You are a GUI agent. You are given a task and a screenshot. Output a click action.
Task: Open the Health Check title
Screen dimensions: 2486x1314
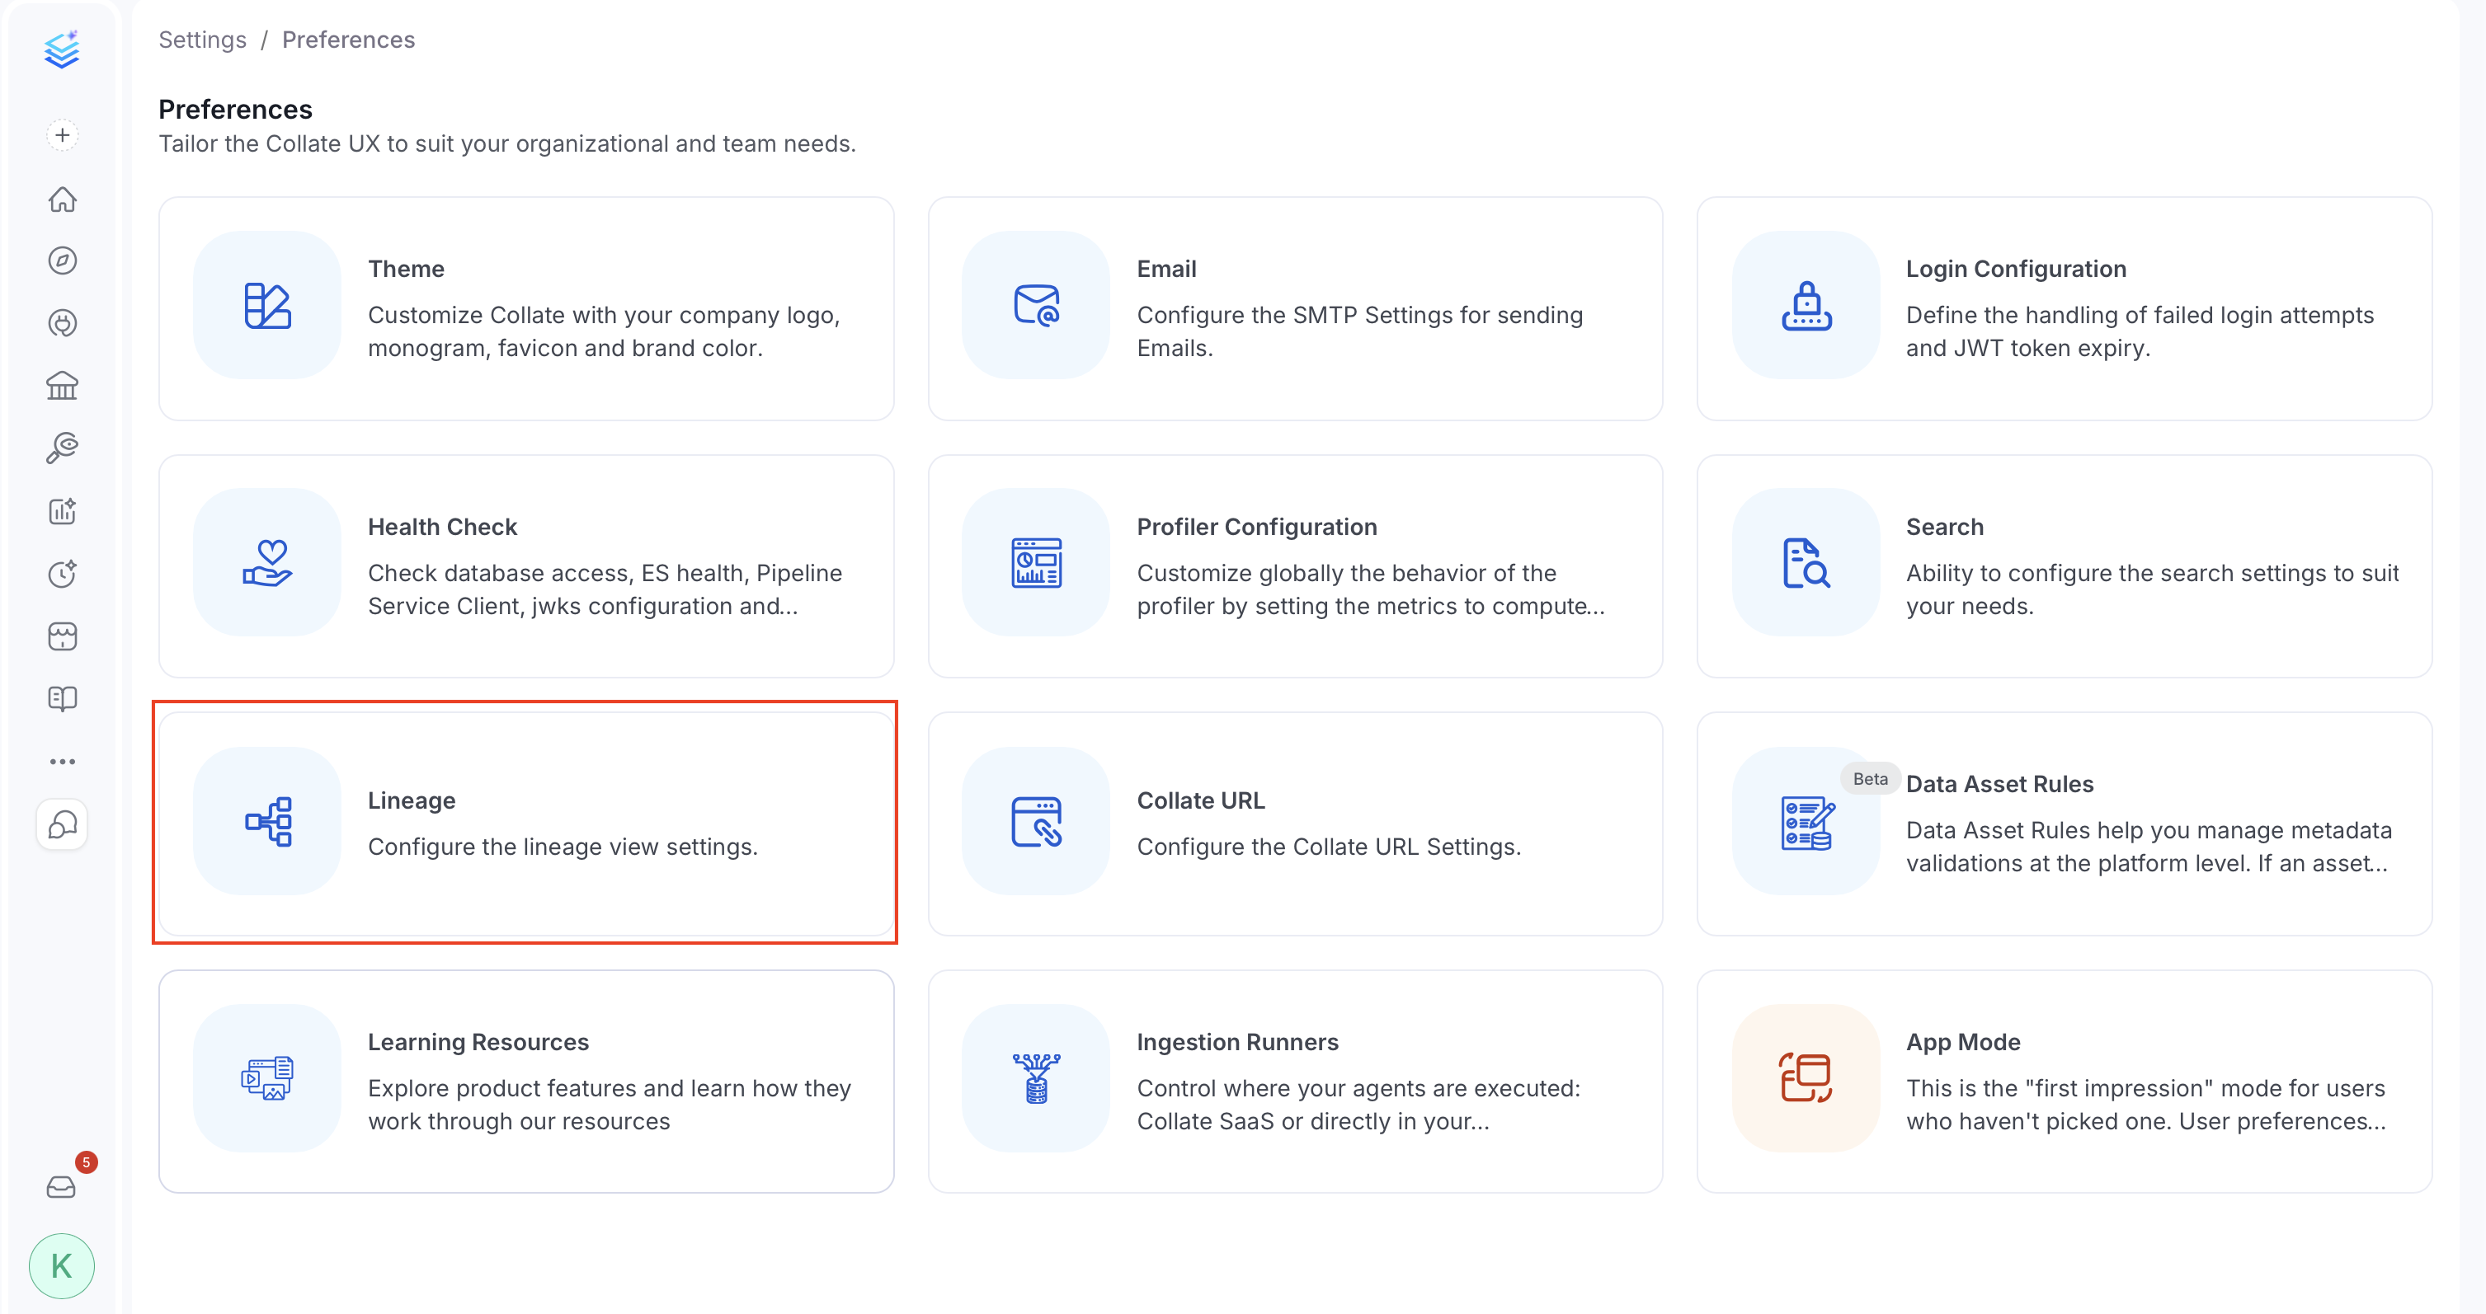[x=442, y=527]
